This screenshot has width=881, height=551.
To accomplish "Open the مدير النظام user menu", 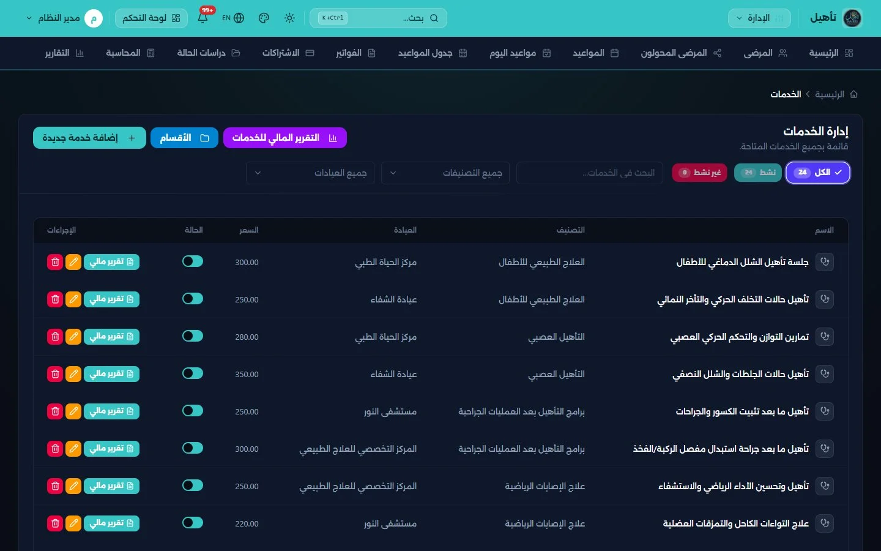I will (64, 18).
